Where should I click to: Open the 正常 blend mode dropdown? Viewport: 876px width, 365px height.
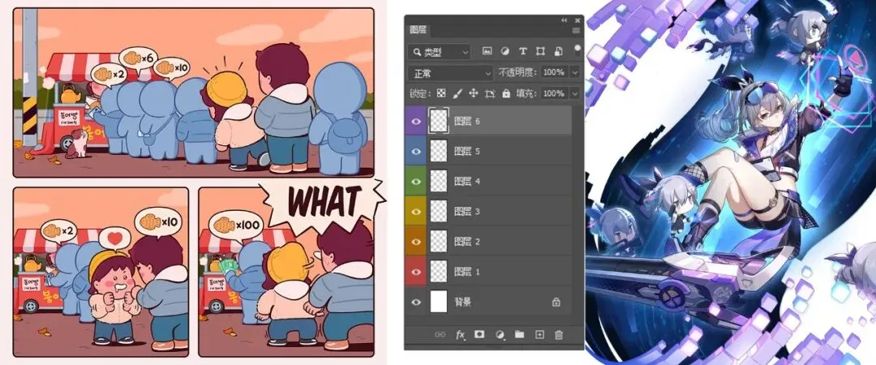click(450, 73)
